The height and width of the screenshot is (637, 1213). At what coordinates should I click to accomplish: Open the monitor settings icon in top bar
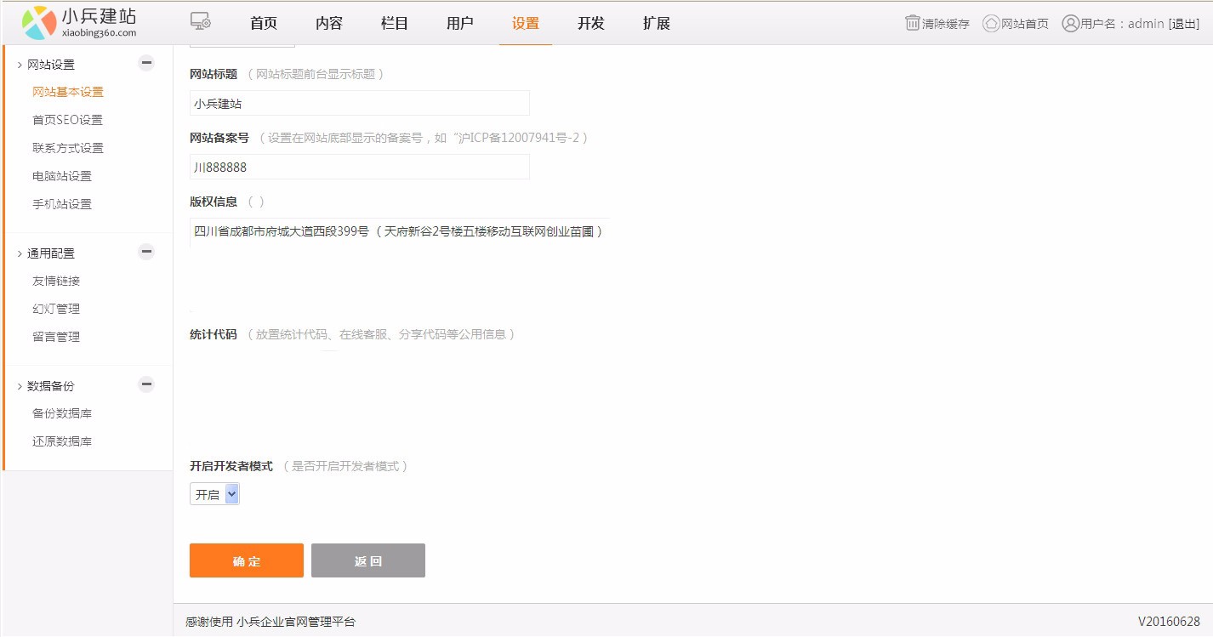click(201, 22)
